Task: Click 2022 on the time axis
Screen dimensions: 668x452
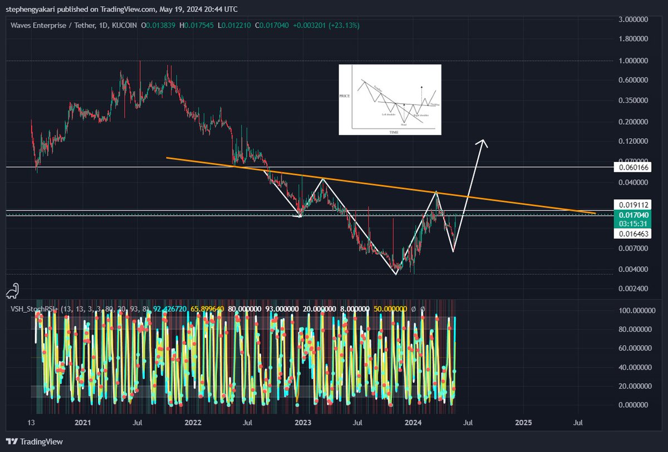Action: coord(192,422)
